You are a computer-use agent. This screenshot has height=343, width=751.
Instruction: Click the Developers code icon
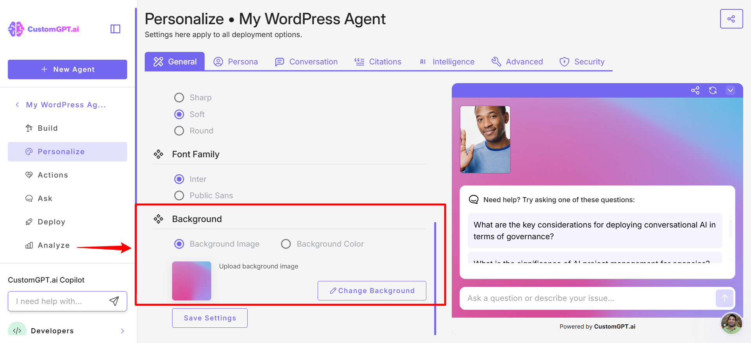click(x=17, y=331)
